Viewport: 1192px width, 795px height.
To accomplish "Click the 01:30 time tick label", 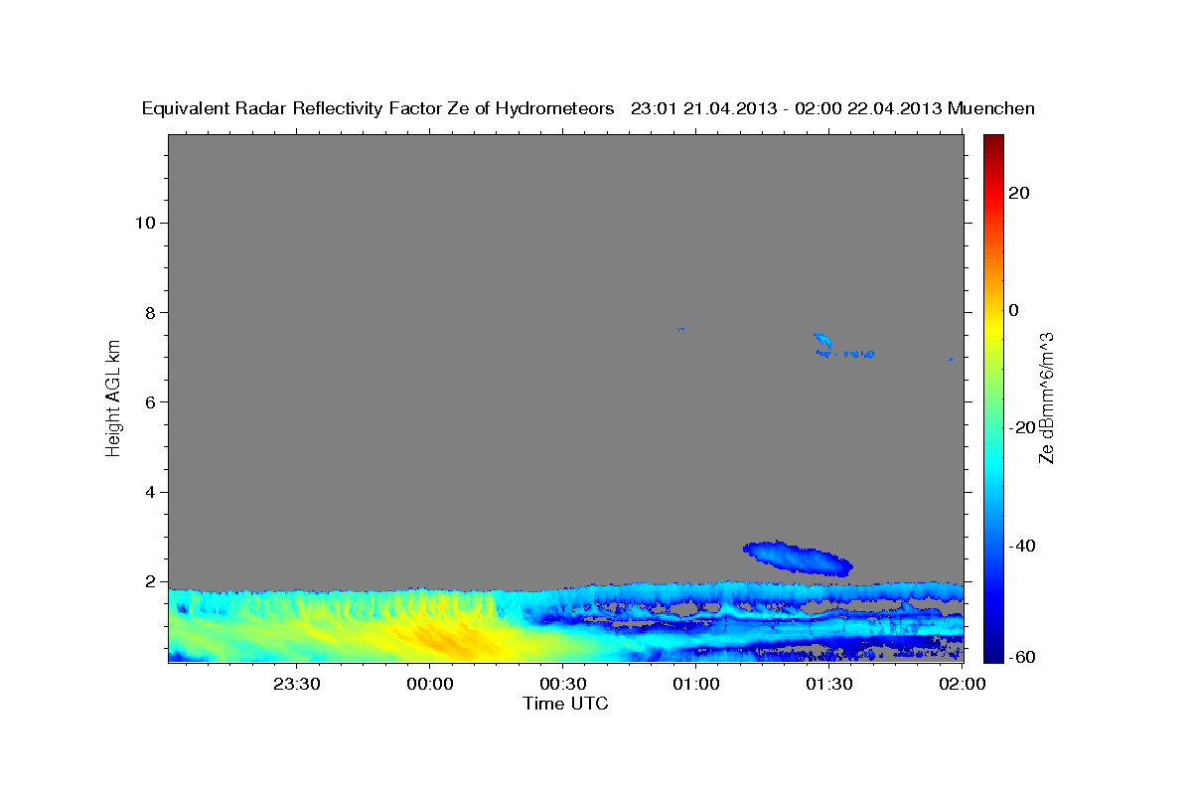I will point(828,684).
